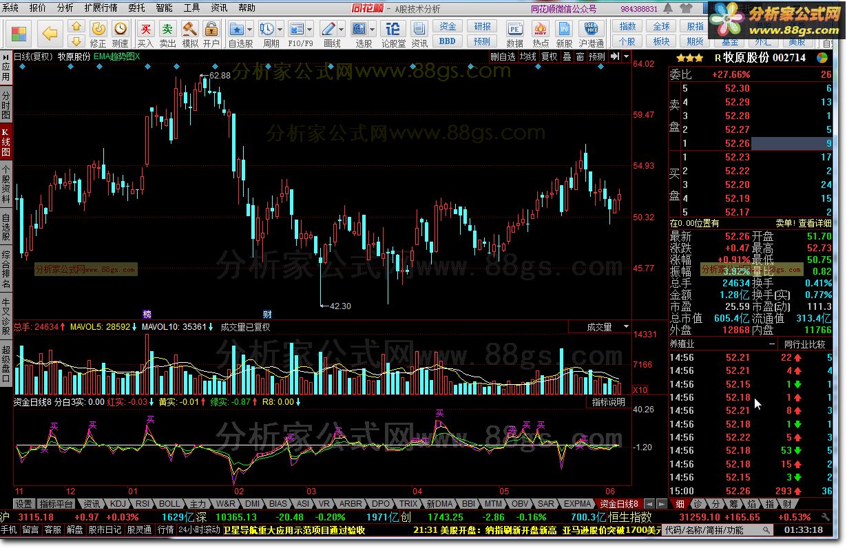Viewport: 847px width, 548px height.
Task: Select the KDJ indicator tab
Action: 118,504
